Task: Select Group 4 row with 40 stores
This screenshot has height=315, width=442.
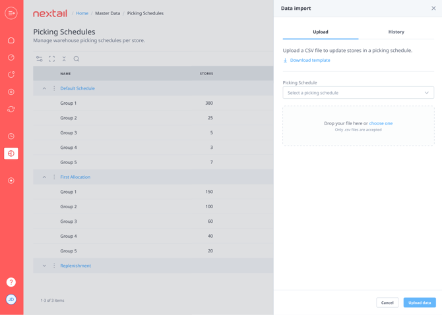Action: tap(153, 236)
